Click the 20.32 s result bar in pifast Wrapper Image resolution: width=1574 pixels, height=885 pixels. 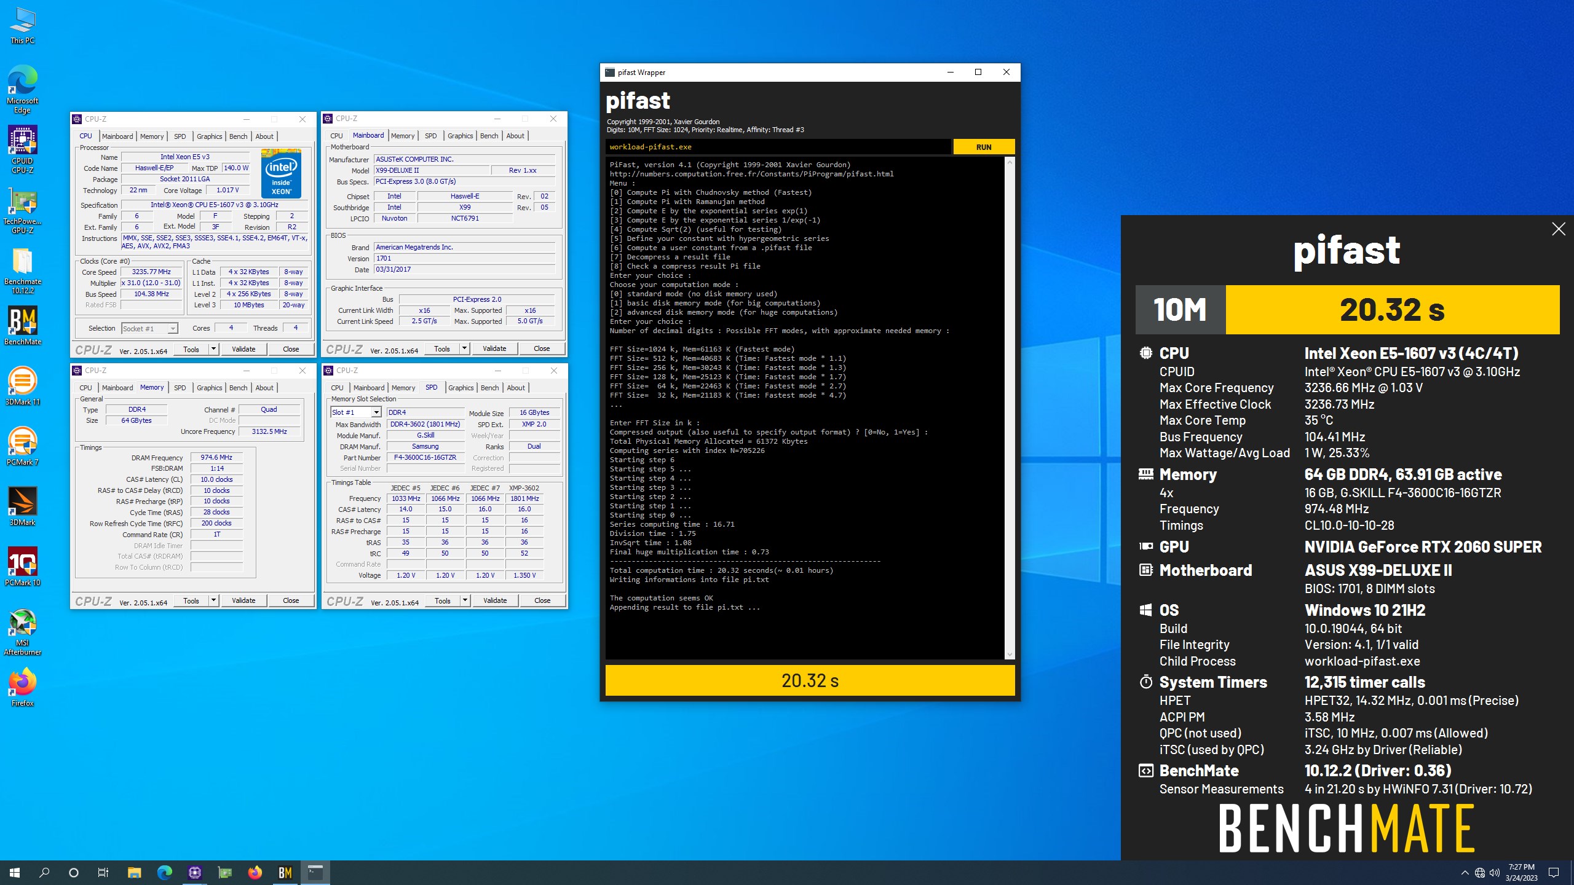pos(810,681)
